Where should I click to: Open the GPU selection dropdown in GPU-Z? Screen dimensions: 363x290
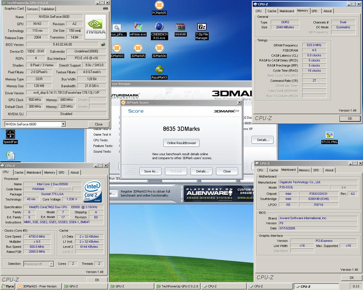point(63,124)
